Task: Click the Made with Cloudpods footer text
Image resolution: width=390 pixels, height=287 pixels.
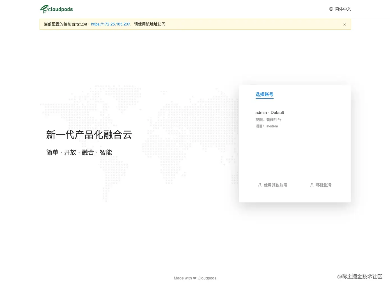Action: tap(195, 278)
